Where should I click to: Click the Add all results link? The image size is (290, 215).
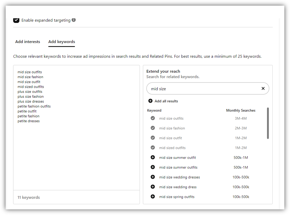[166, 101]
